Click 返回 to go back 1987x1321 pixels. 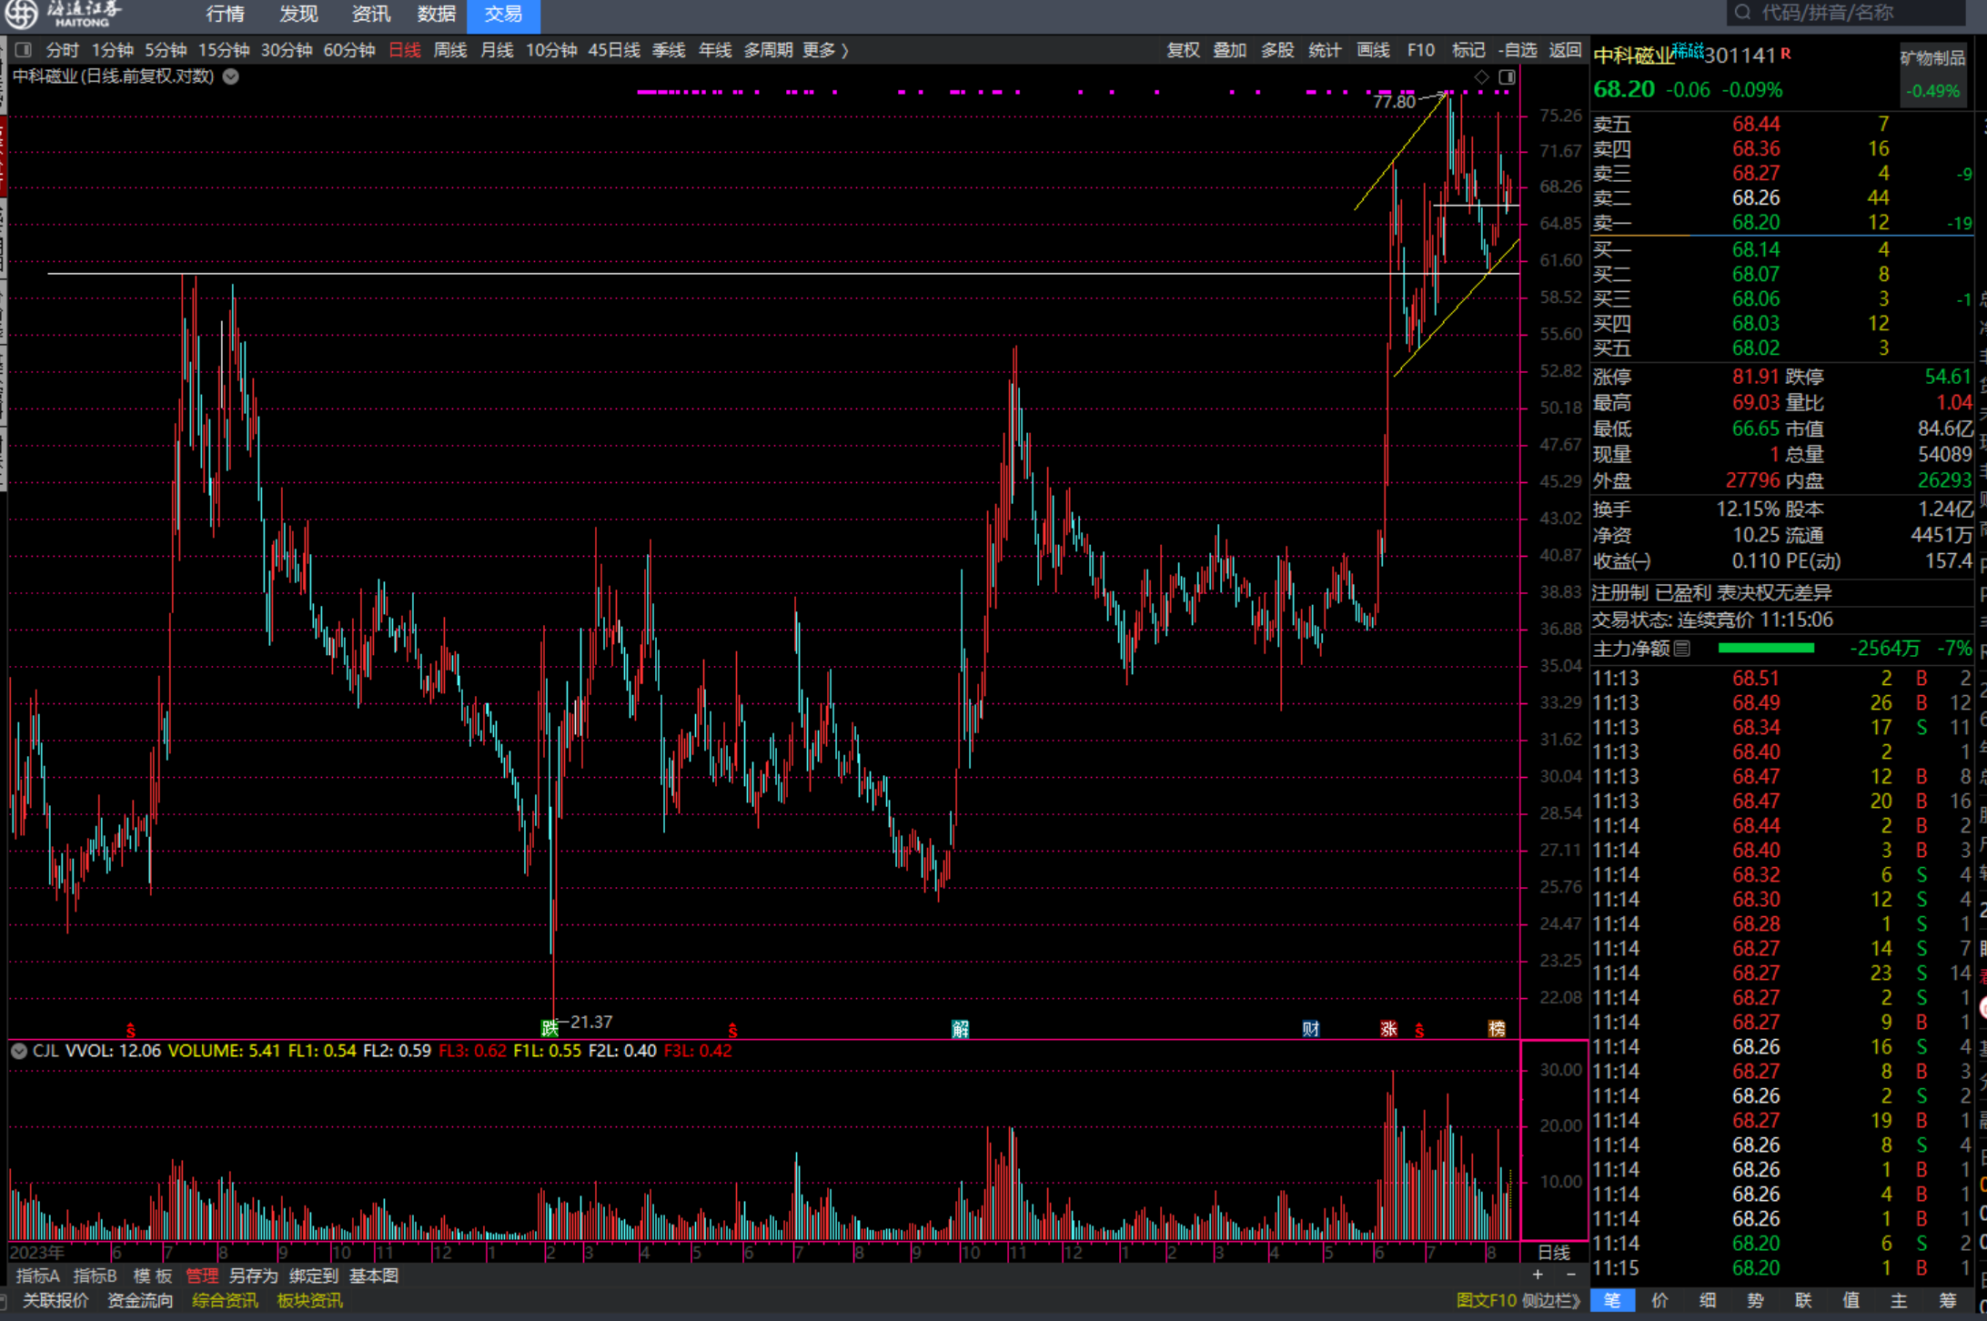[x=1566, y=50]
